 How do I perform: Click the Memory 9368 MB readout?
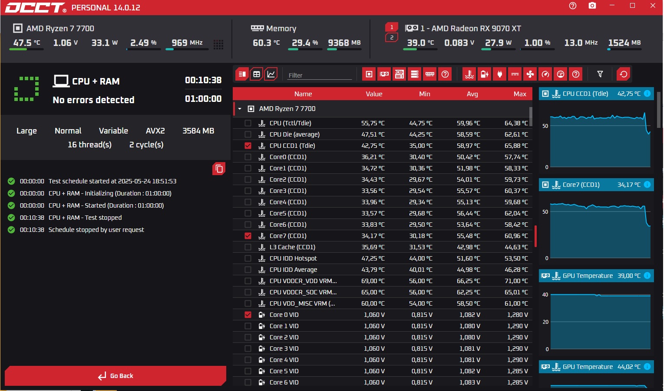344,42
